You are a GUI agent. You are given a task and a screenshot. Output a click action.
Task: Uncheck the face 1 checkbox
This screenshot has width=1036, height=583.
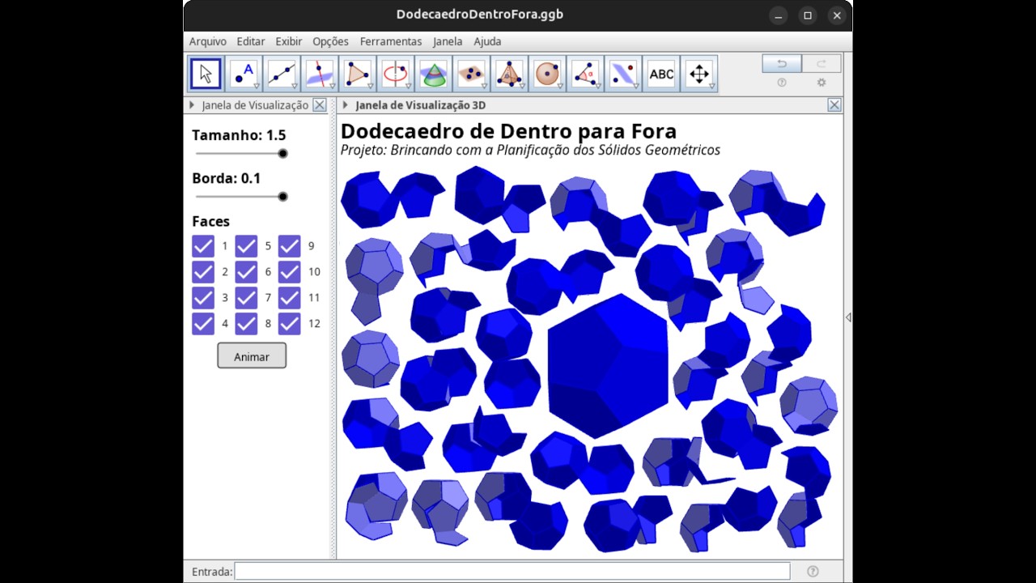point(203,246)
